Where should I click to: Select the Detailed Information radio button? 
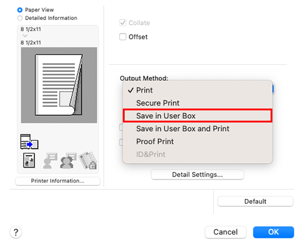click(19, 18)
